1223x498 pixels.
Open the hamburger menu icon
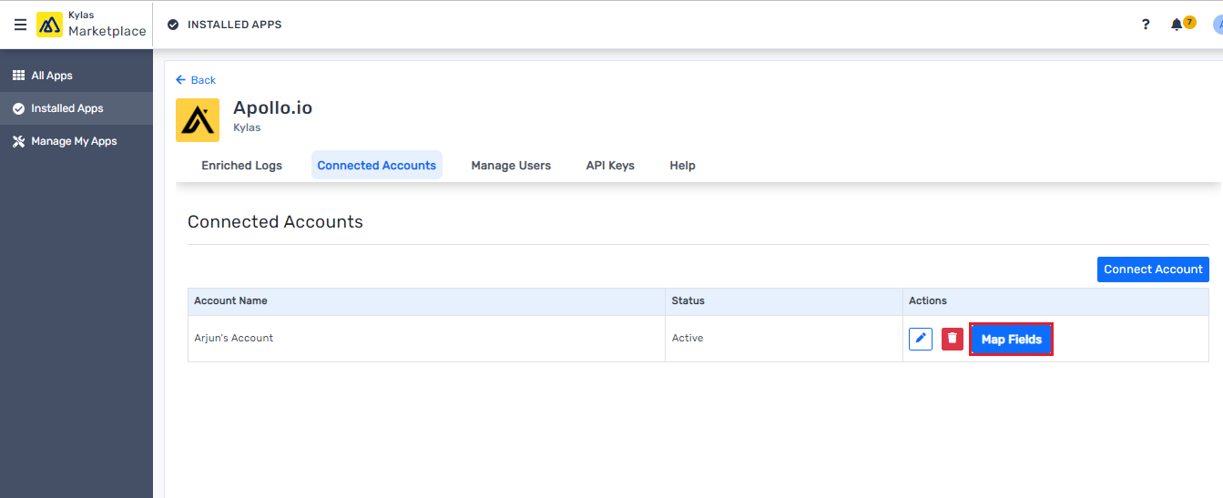20,25
